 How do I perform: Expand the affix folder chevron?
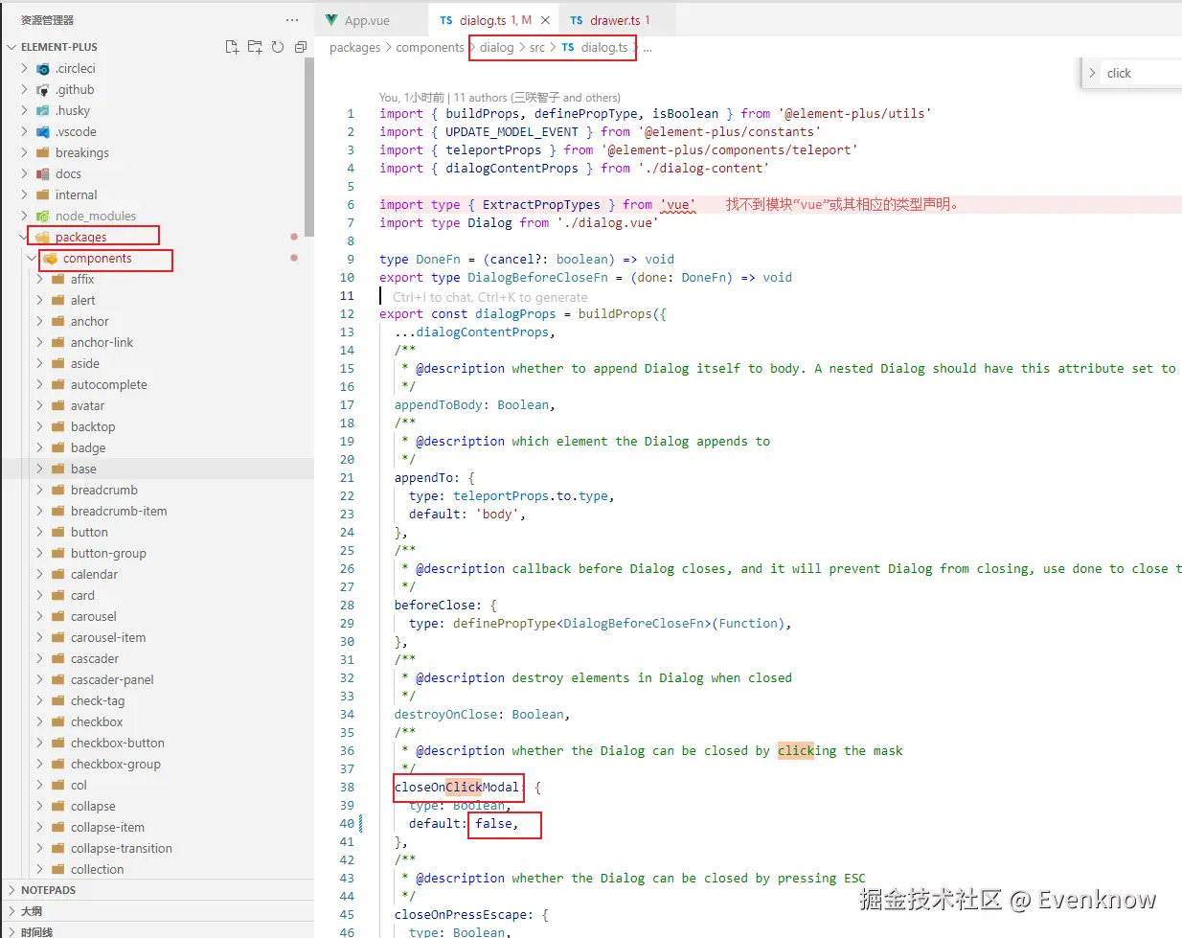pos(39,279)
